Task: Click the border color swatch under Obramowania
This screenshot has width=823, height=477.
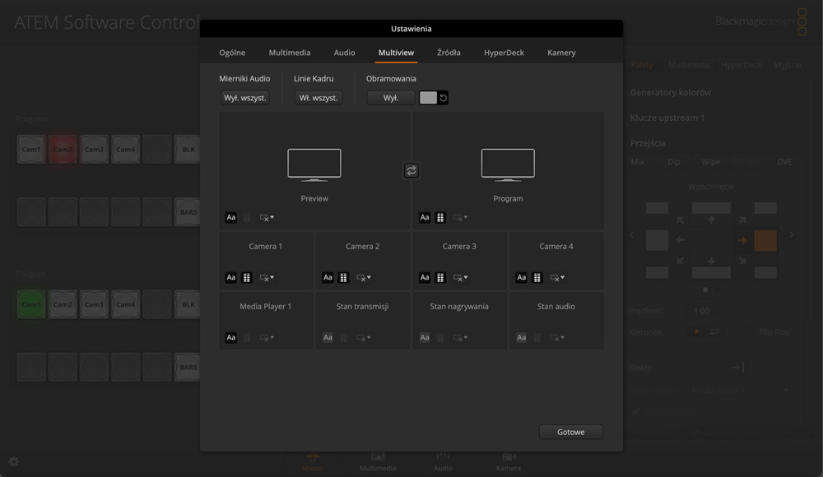Action: pos(428,98)
